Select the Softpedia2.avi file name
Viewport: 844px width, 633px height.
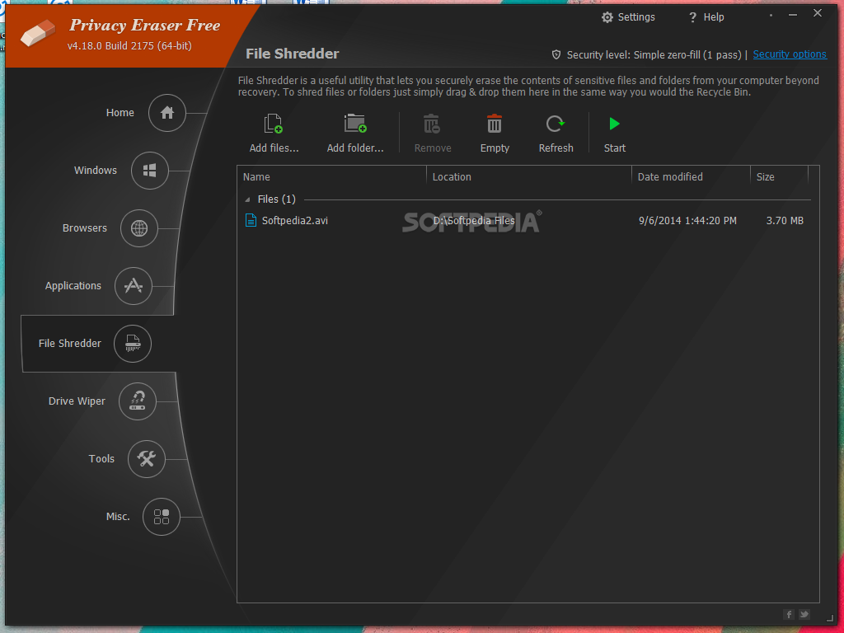tap(295, 221)
